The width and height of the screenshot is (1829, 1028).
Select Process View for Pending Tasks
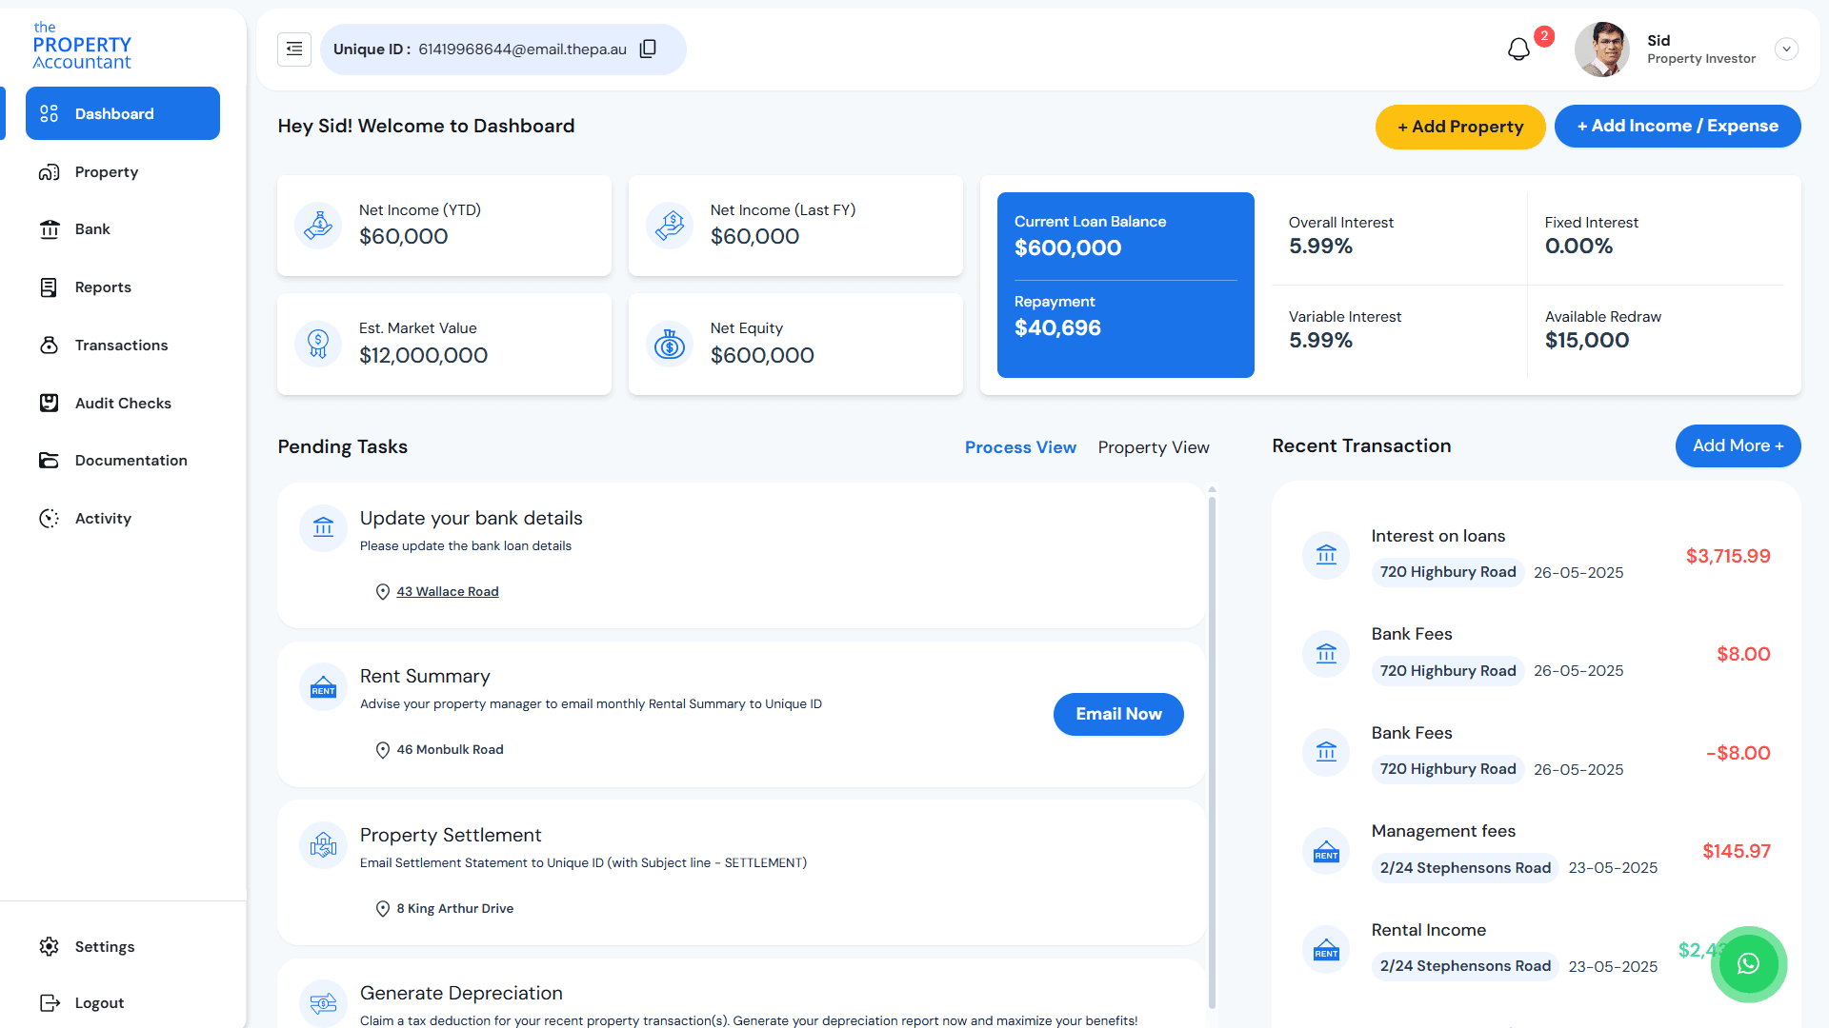(x=1020, y=446)
